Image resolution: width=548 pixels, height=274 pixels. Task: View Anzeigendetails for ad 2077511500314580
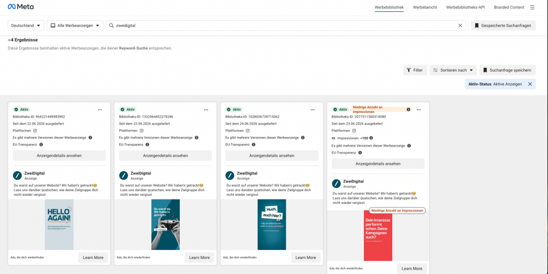(x=378, y=164)
